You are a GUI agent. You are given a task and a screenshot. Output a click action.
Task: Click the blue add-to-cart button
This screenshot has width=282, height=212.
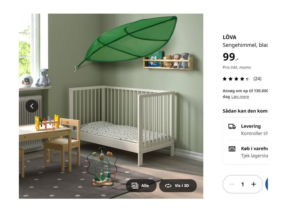coord(267,184)
